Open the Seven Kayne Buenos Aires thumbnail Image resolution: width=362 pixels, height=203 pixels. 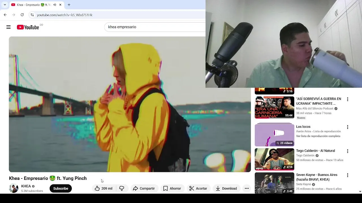pos(274,183)
